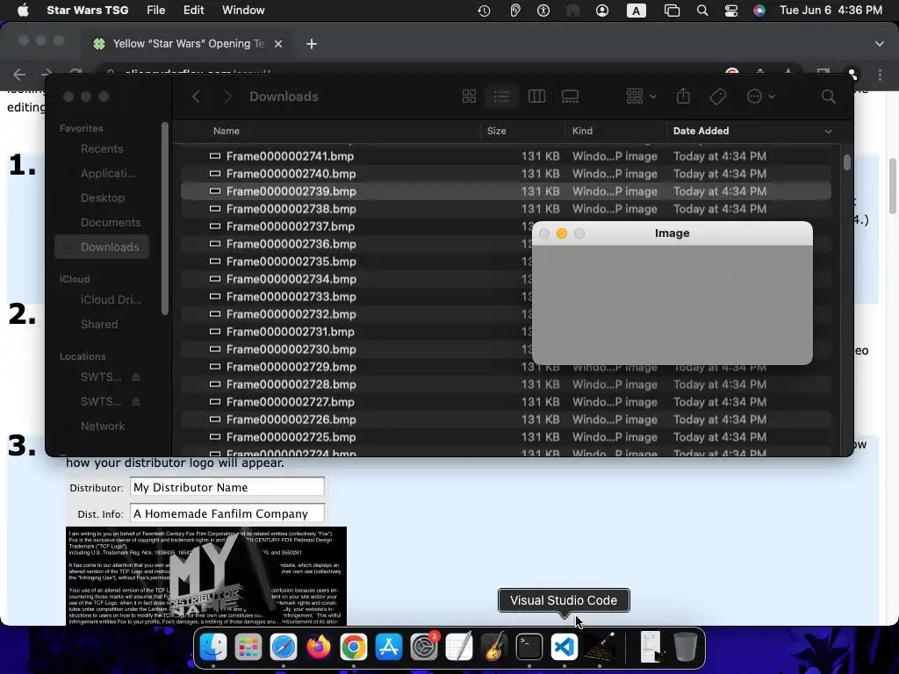This screenshot has width=899, height=674.
Task: Select Network in Finder sidebar
Action: (102, 426)
